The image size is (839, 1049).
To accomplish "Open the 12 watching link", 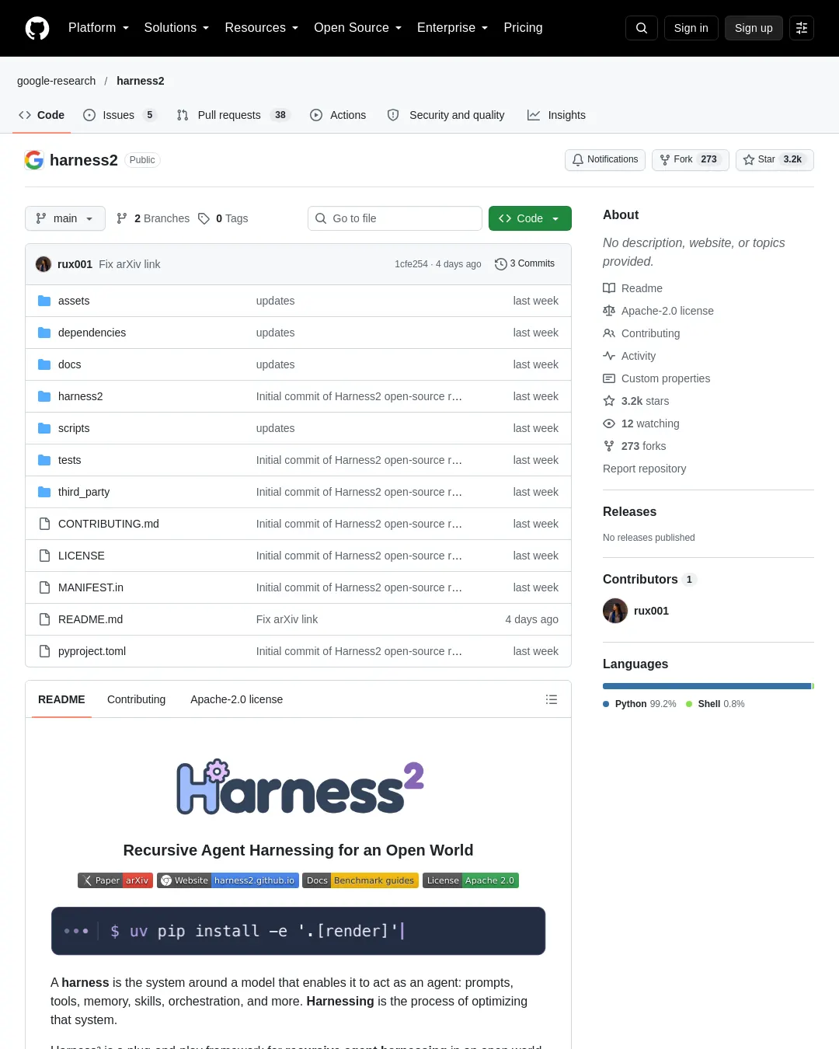I will coord(642,423).
